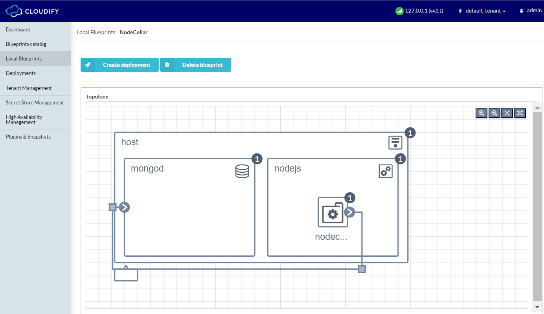Click the Local Blueprints breadcrumb link
Viewport: 544px width, 314px height.
tap(96, 32)
